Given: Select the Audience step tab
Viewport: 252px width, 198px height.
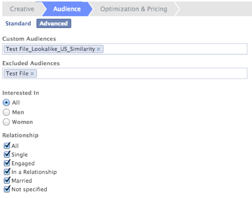Looking at the screenshot, I should (67, 9).
